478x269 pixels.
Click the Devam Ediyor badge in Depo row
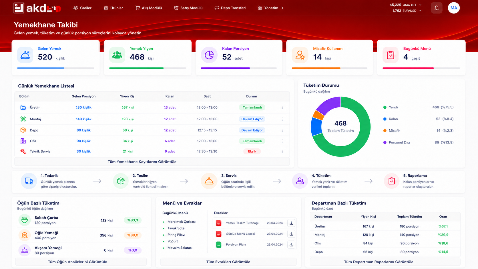tap(252, 130)
